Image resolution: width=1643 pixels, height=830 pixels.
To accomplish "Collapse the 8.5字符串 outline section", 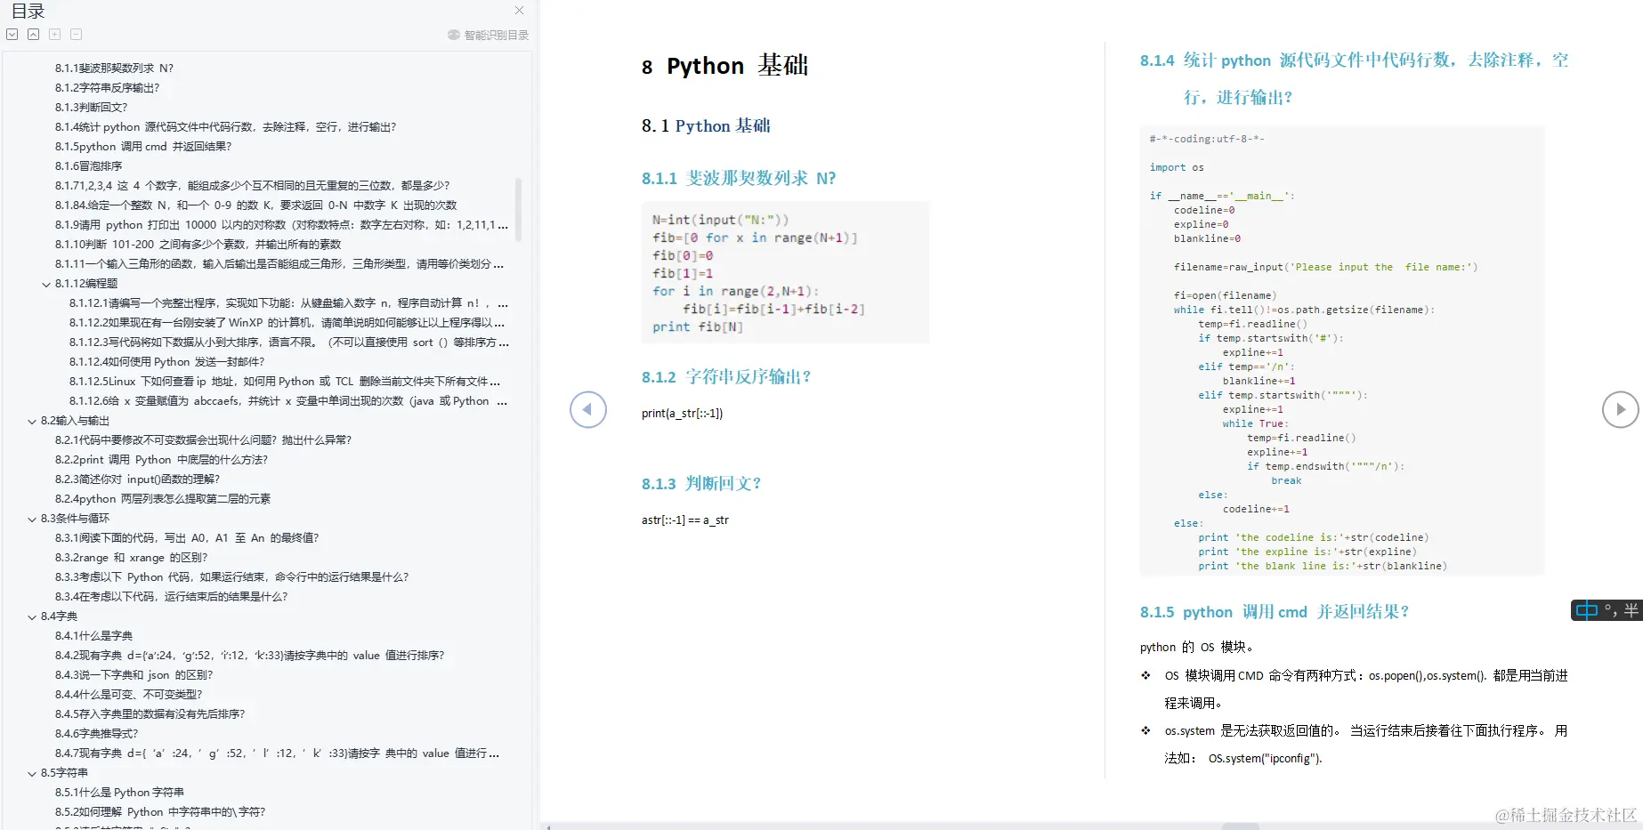I will [x=32, y=773].
